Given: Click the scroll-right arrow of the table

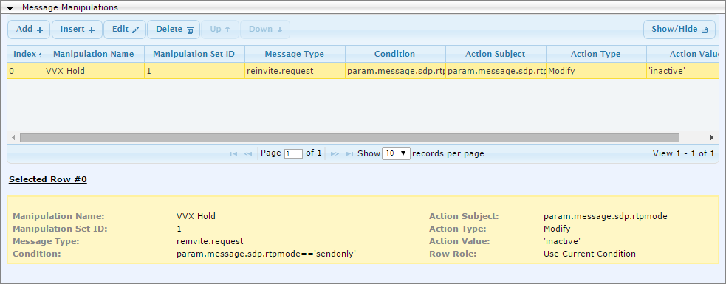Looking at the screenshot, I should point(712,138).
